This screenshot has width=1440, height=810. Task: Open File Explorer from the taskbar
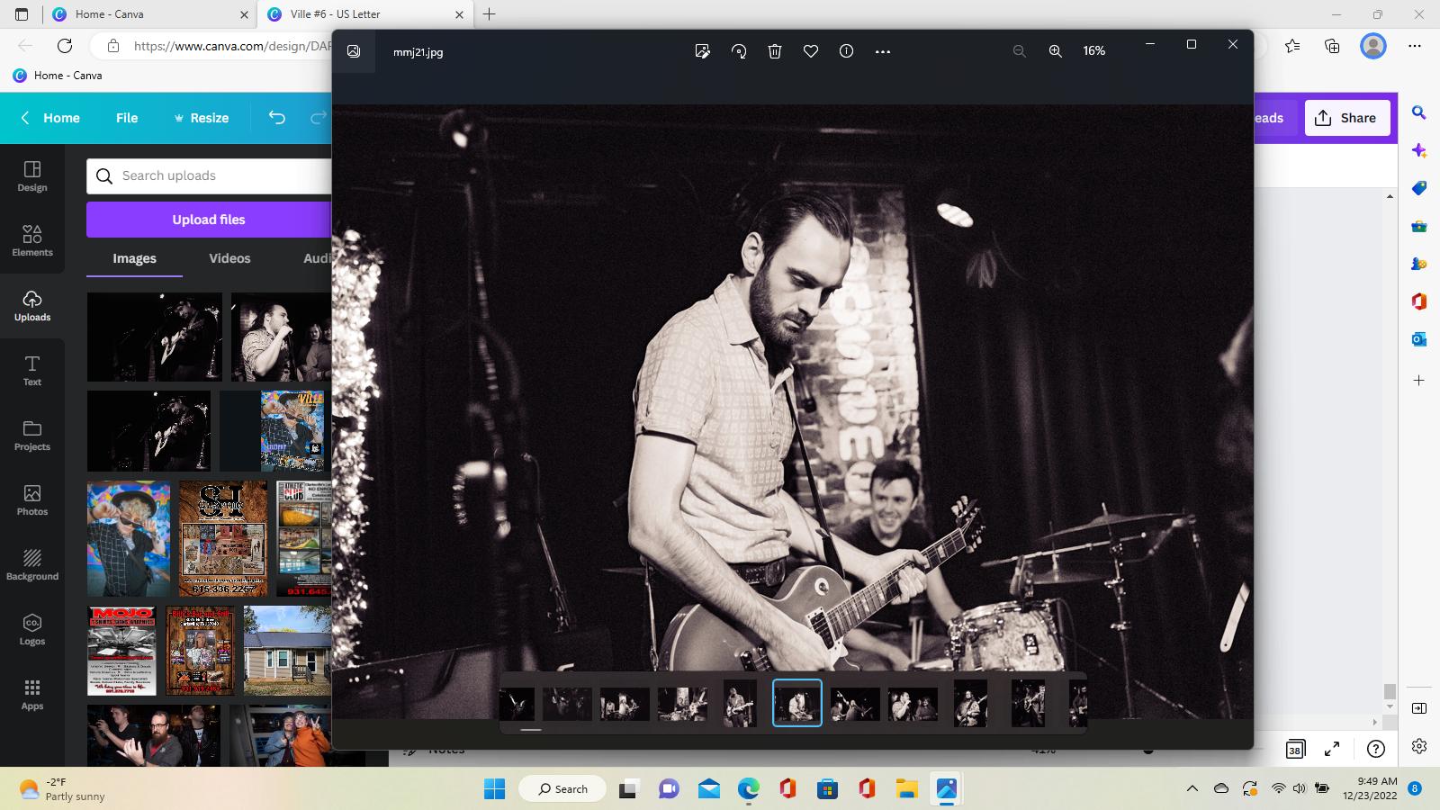click(x=906, y=789)
